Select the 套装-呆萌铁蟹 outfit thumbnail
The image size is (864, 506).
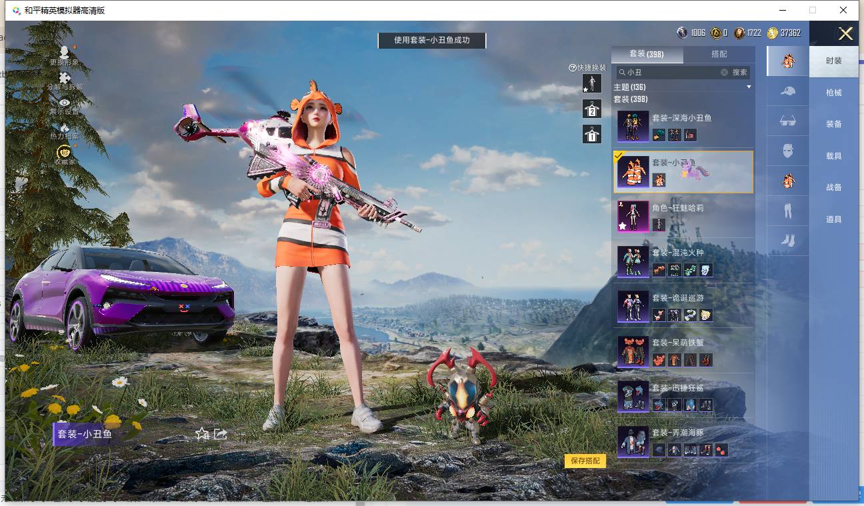pos(633,351)
